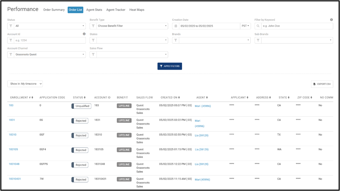This screenshot has width=340, height=191.
Task: Click application code 0GFPS
Action: coord(44,164)
